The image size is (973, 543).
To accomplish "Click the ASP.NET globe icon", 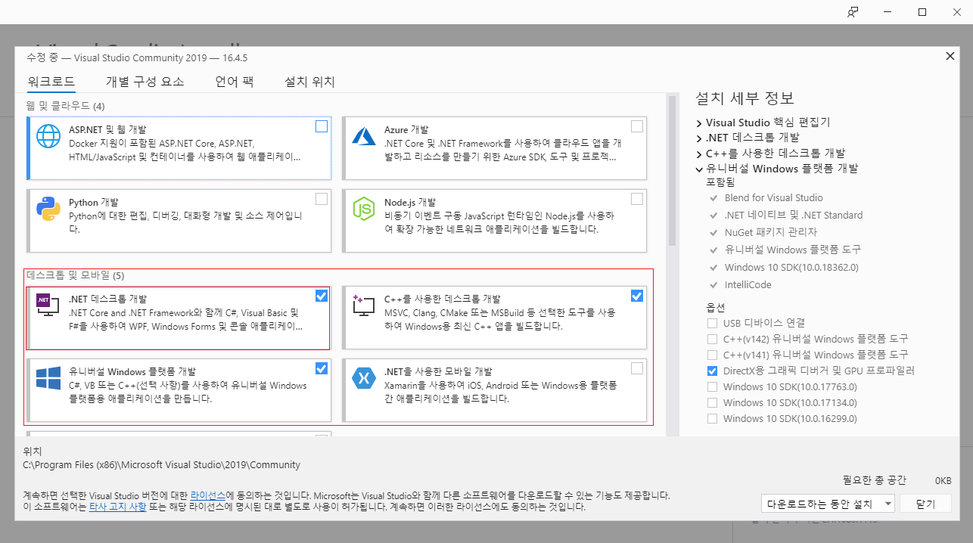I will pyautogui.click(x=48, y=136).
